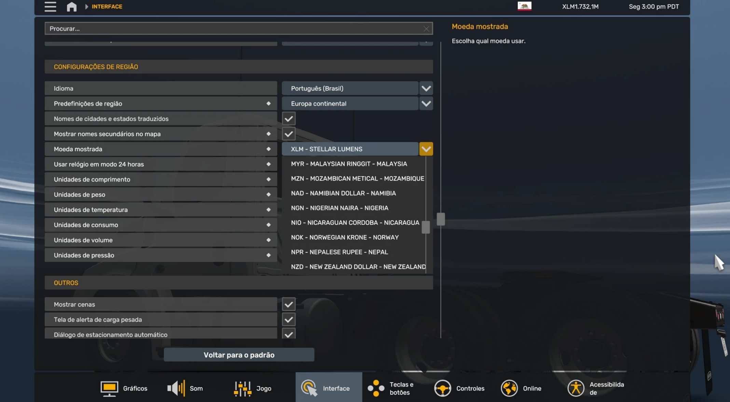Expand the Idioma language dropdown
Image resolution: width=730 pixels, height=402 pixels.
coord(426,88)
